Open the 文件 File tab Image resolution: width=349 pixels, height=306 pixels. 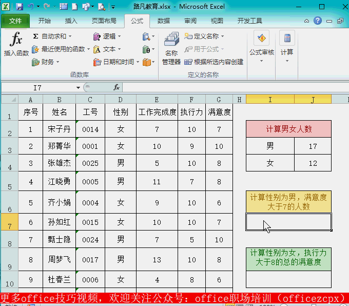[15, 21]
